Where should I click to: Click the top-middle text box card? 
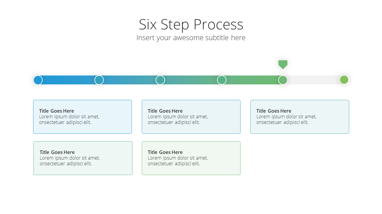191,117
